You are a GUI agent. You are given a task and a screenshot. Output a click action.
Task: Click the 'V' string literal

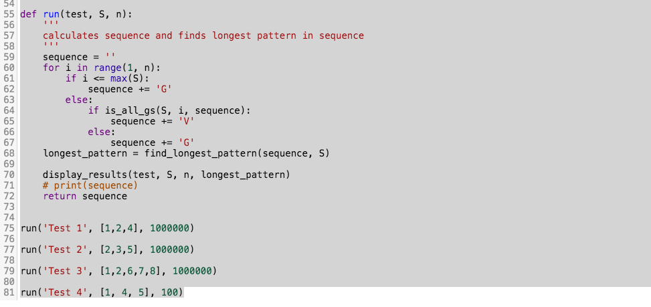point(187,121)
